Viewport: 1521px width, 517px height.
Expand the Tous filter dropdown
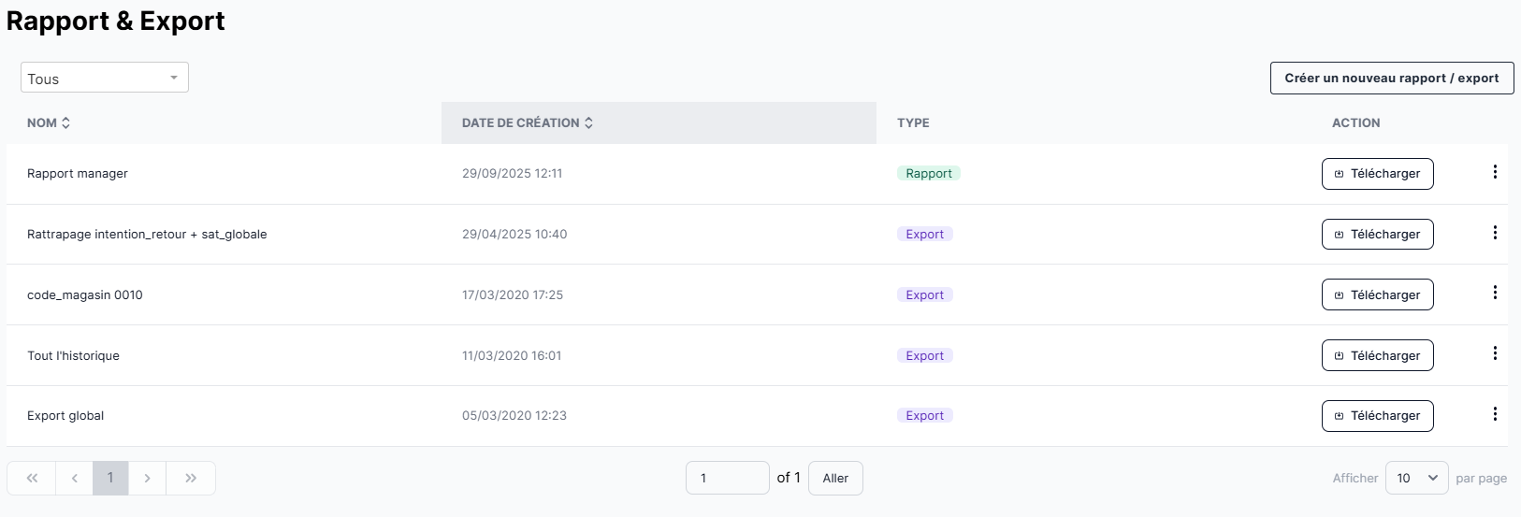point(104,78)
